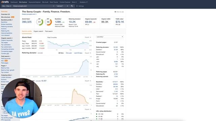Click the search magnifier icon
This screenshot has width=216, height=121.
72,6
